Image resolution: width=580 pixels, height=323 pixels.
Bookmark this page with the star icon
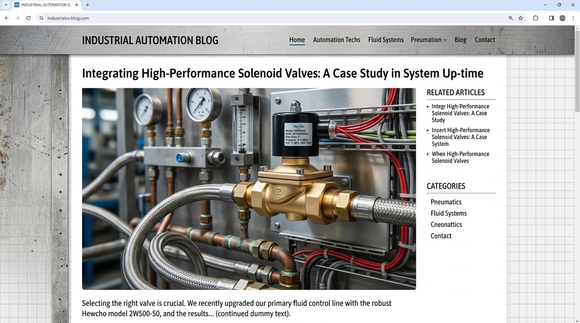tap(520, 18)
